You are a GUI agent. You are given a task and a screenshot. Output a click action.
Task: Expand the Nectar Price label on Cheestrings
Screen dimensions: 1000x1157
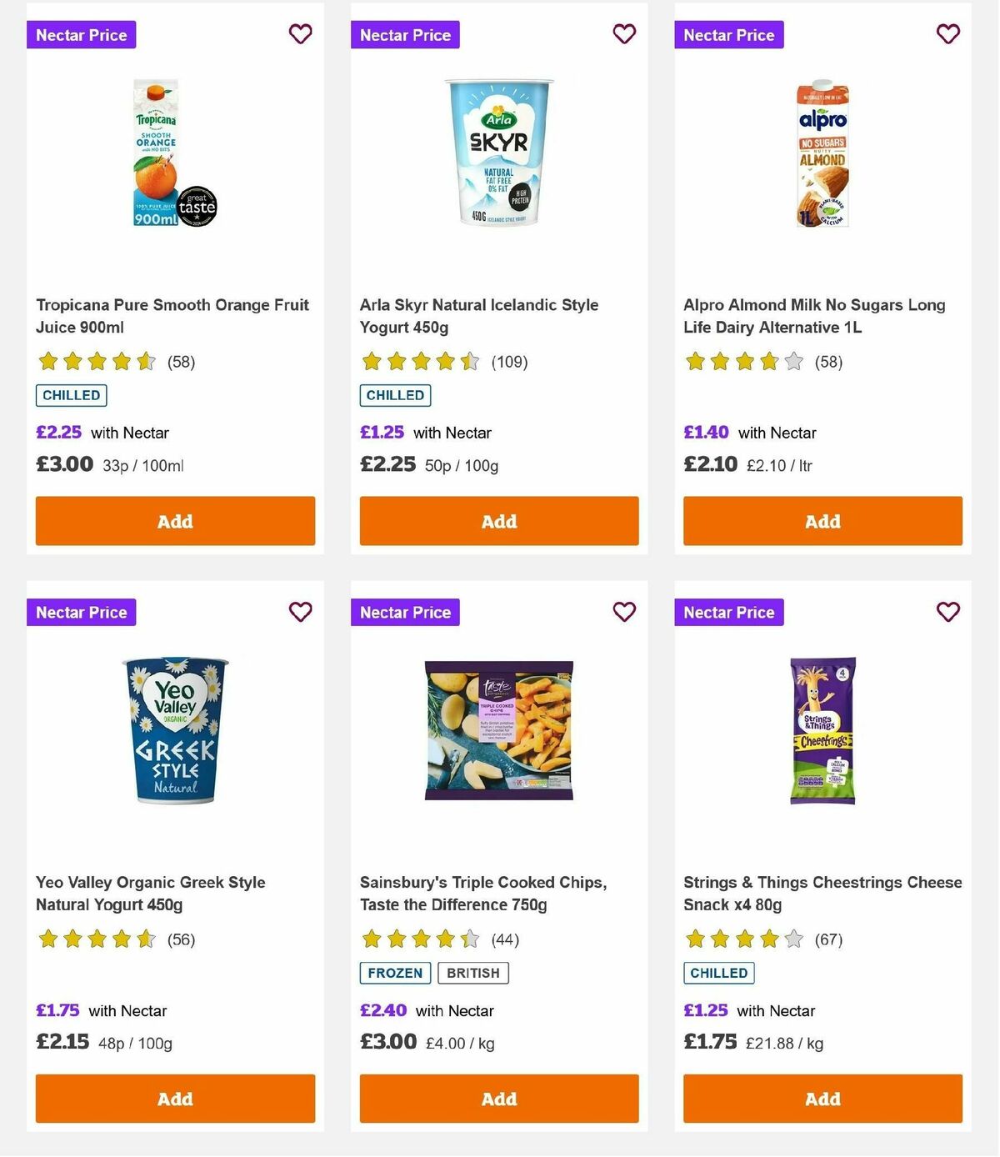[729, 611]
